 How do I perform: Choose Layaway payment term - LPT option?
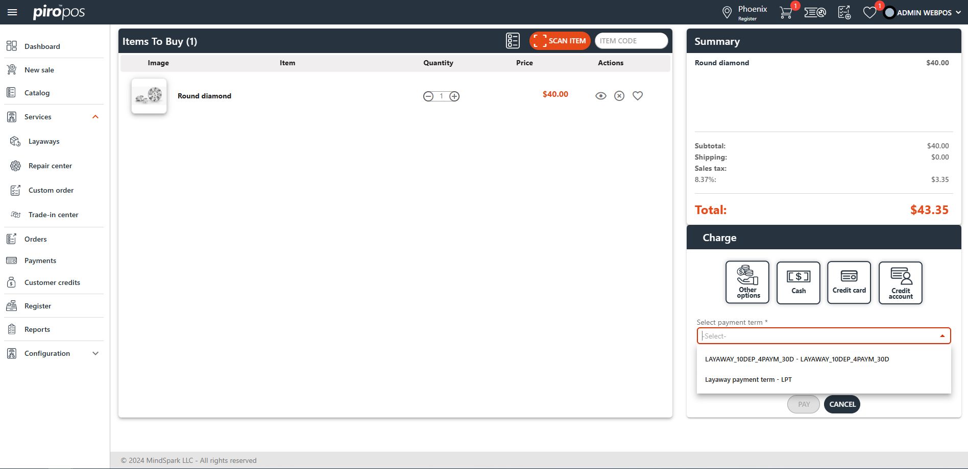pos(748,379)
